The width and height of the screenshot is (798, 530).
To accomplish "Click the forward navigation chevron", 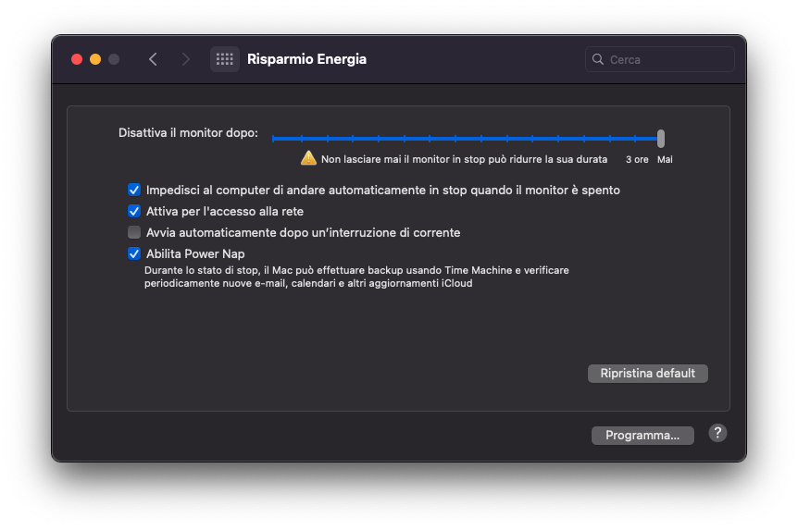I will tap(186, 59).
